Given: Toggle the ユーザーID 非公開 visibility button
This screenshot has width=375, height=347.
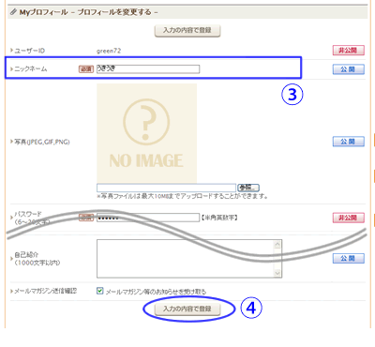Looking at the screenshot, I should (349, 51).
